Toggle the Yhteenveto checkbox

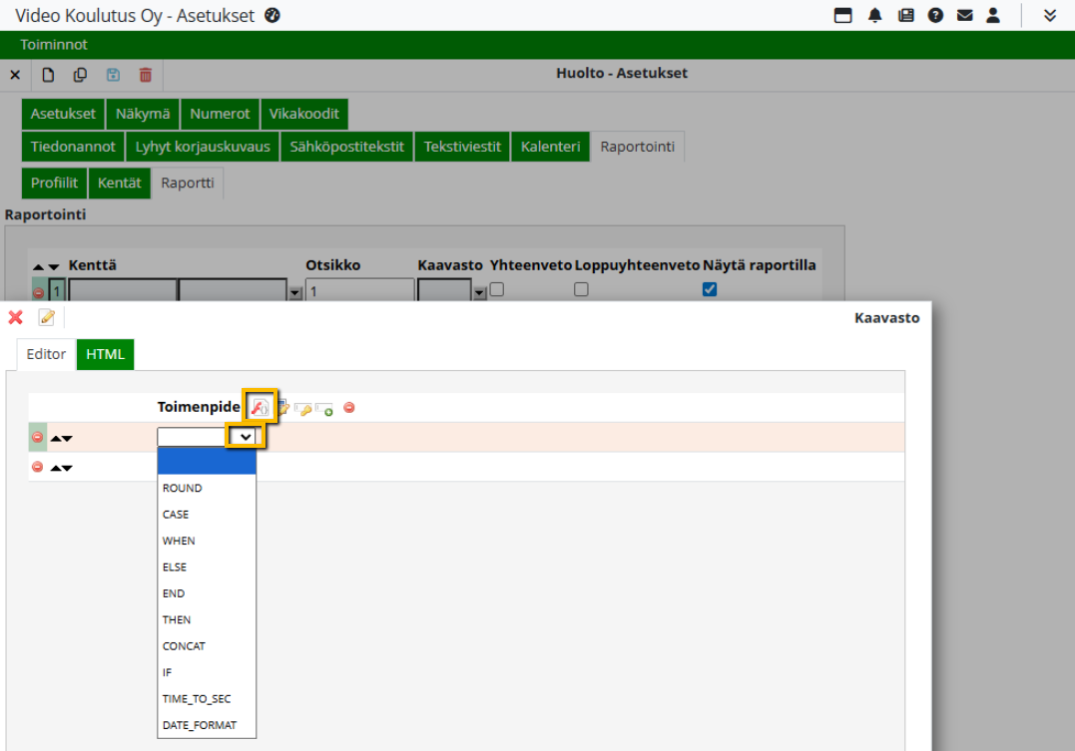(x=497, y=289)
